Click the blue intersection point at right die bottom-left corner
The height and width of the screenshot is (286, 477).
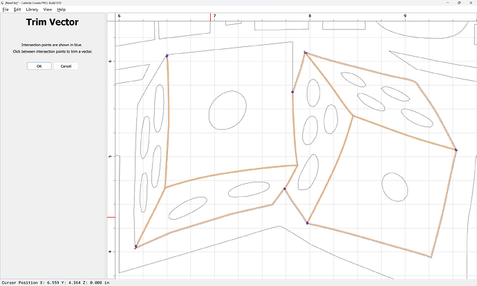(x=307, y=223)
